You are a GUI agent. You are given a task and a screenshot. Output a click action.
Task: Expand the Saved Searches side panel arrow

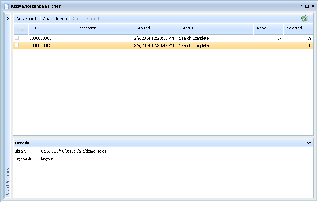[x=8, y=18]
